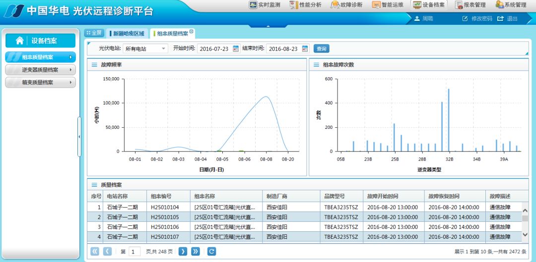Click the 组串名称 column header
The height and width of the screenshot is (262, 536).
[226, 197]
